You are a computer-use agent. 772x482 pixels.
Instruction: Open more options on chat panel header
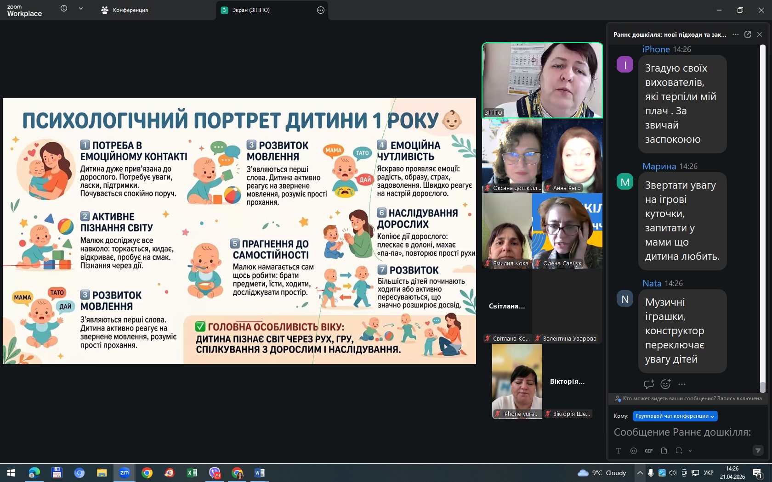click(x=736, y=34)
